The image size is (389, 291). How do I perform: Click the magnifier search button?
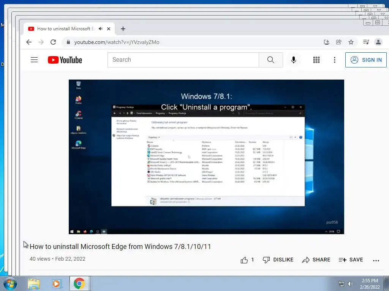click(270, 60)
